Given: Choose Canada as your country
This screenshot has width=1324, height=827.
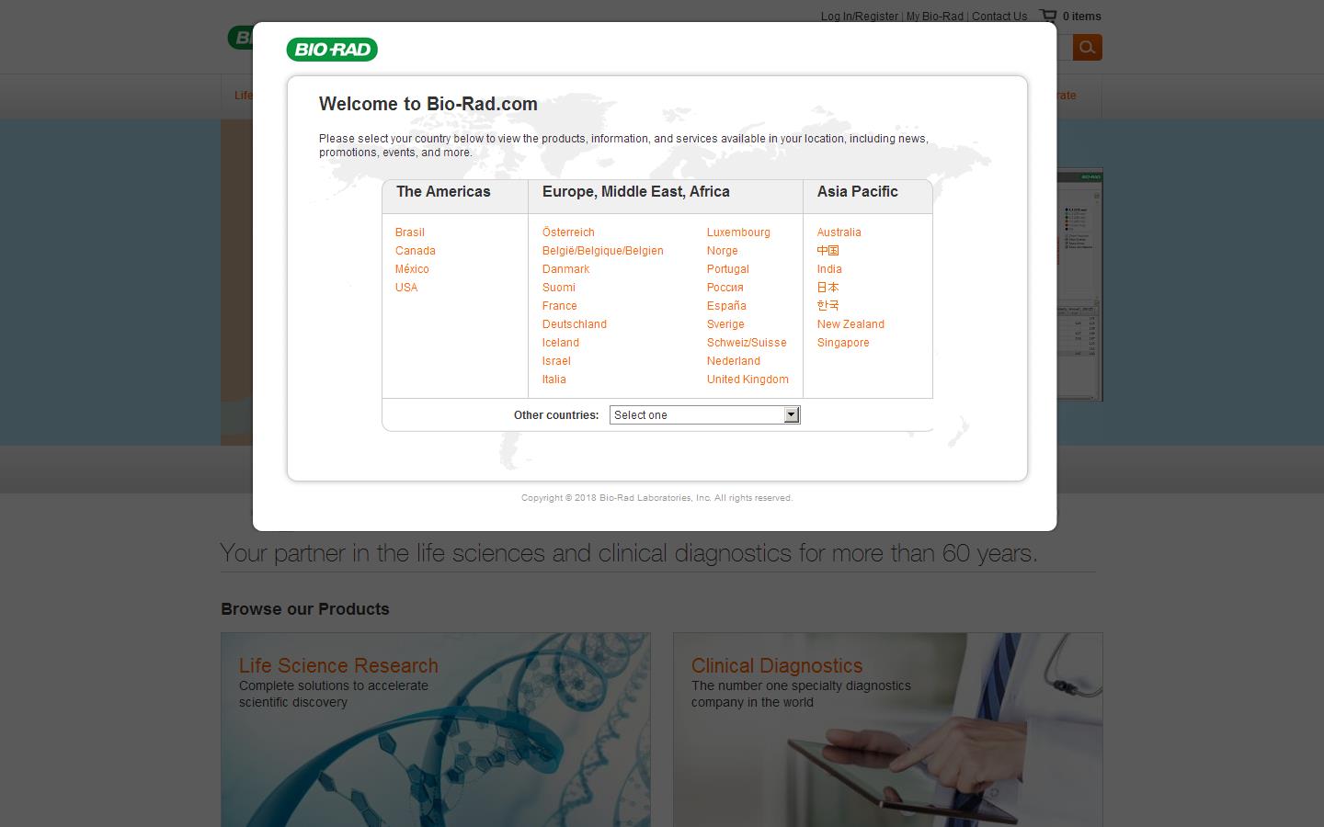Looking at the screenshot, I should 416,251.
